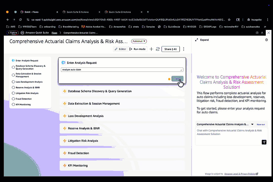Screen dimensions: 273x182
Task: Open the three-dot overflow menu near Share
Action: (184, 49)
